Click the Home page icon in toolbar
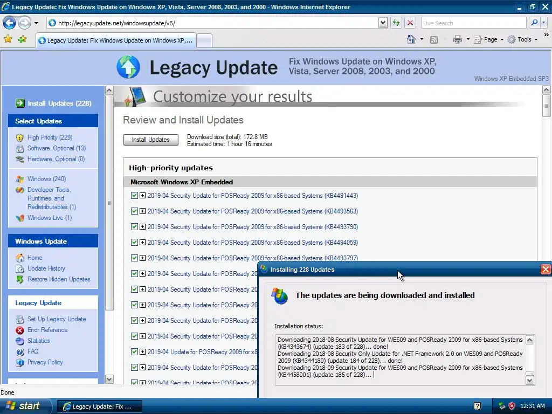Image resolution: width=552 pixels, height=414 pixels. (411, 39)
